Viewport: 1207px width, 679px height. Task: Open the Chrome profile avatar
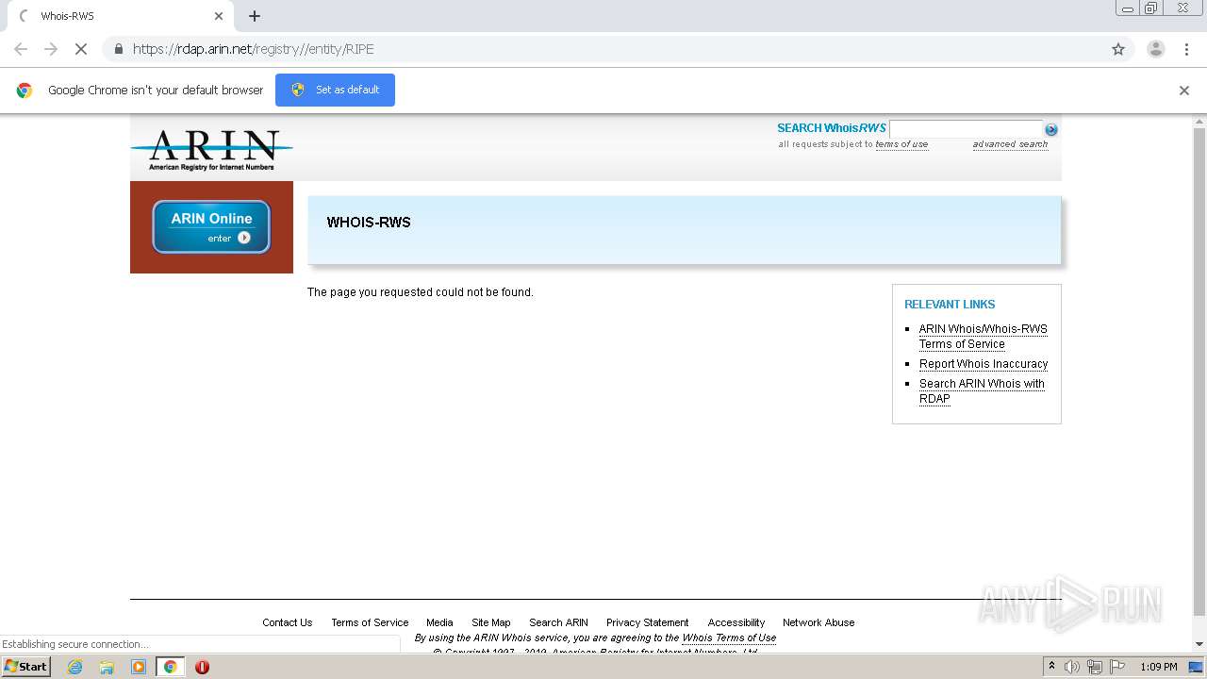[1156, 49]
